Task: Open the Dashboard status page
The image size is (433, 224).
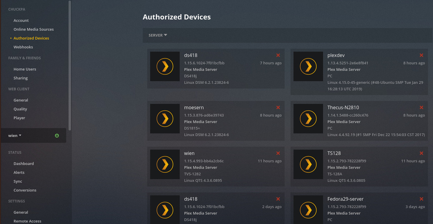Action: pos(24,164)
